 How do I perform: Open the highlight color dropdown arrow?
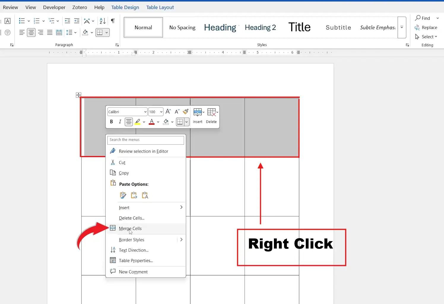pyautogui.click(x=144, y=122)
